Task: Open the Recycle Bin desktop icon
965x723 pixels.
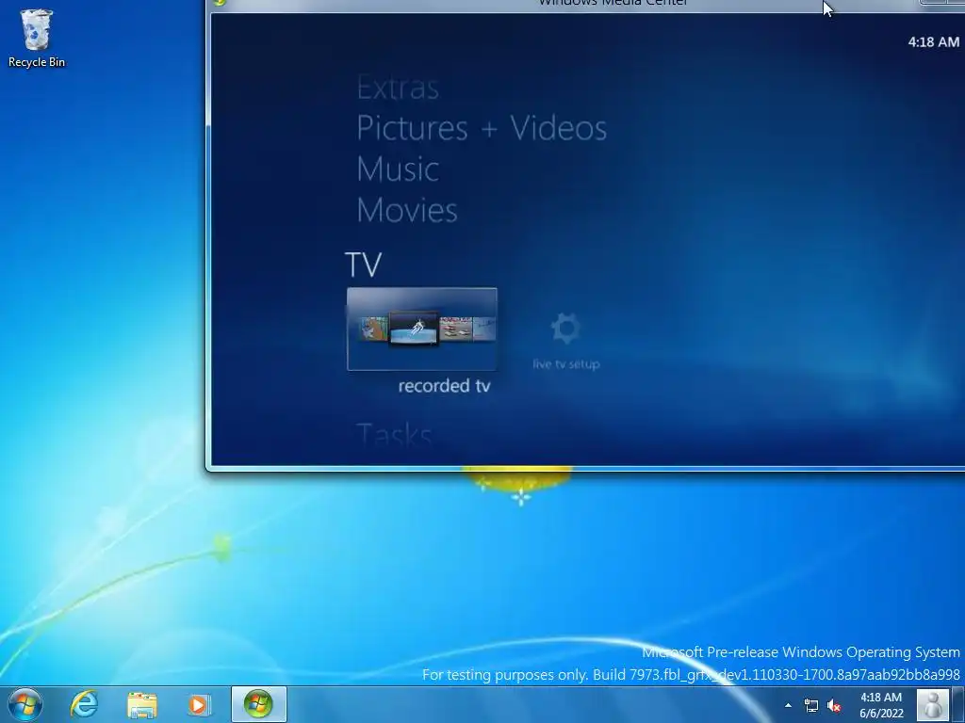Action: [37, 37]
